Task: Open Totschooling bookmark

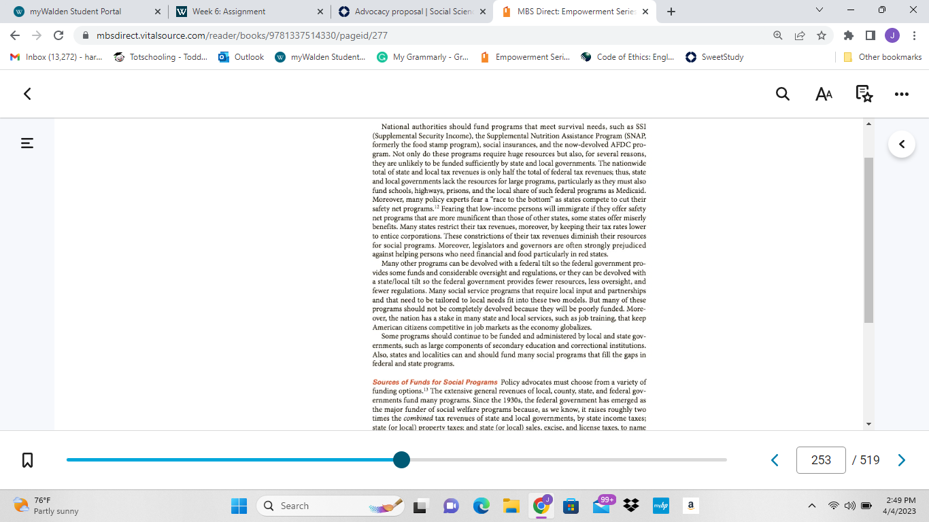Action: coord(161,57)
